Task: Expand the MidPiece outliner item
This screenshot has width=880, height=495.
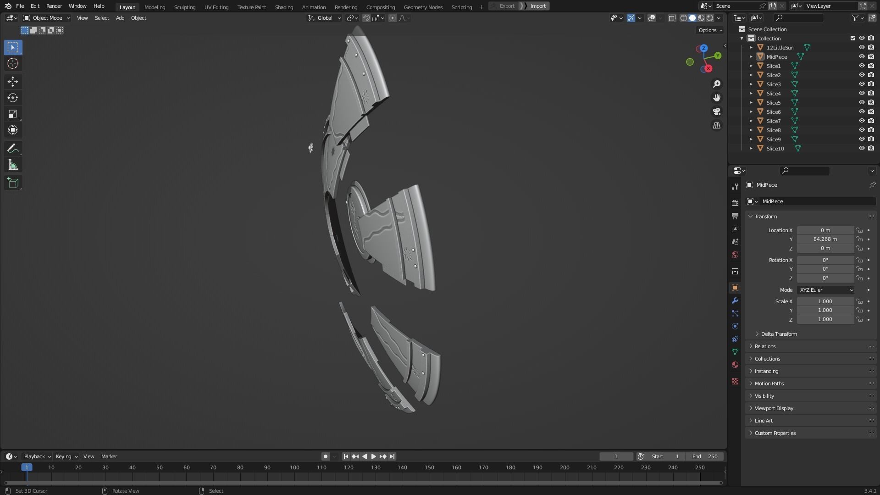Action: 751,57
